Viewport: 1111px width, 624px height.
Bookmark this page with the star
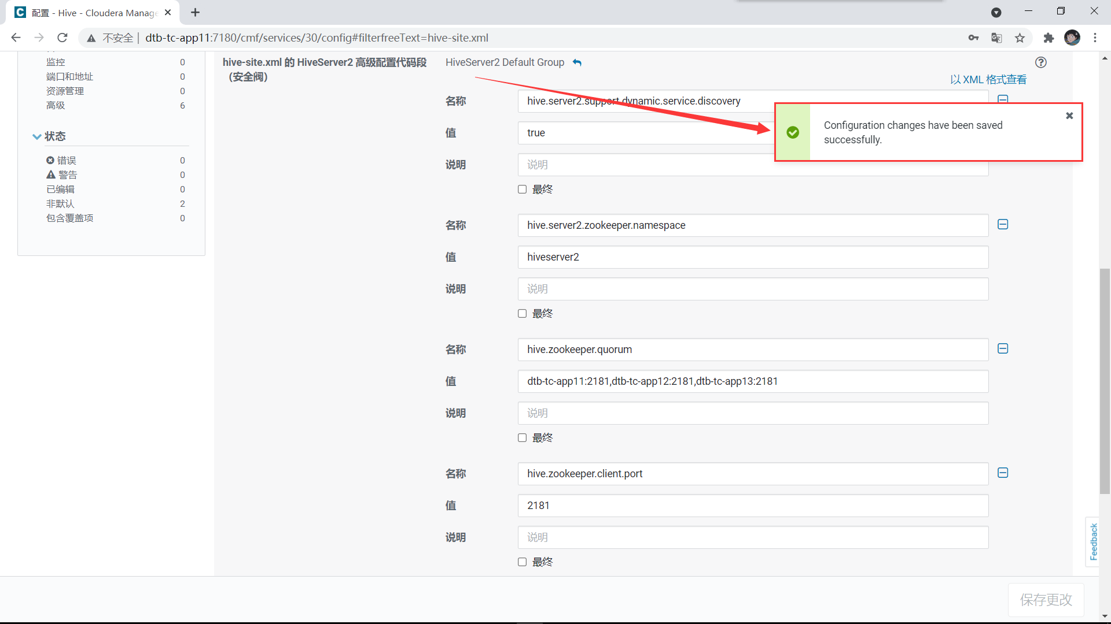click(x=1020, y=38)
